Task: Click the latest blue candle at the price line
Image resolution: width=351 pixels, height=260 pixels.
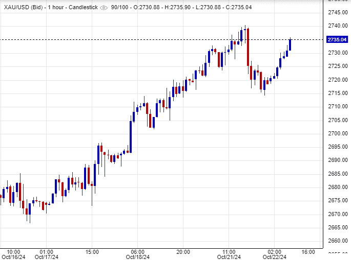Action: point(290,44)
